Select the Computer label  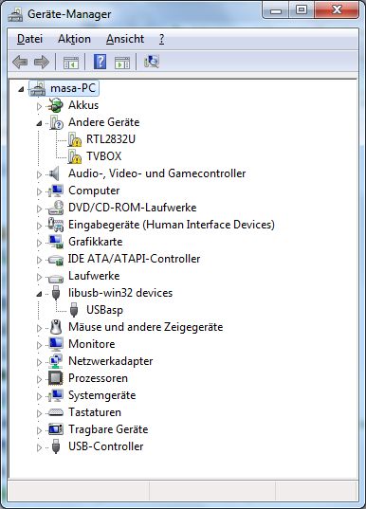click(x=94, y=191)
